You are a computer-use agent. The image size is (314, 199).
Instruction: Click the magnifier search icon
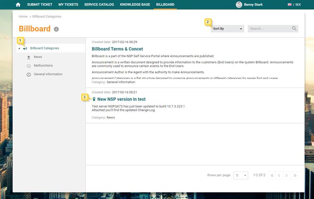pyautogui.click(x=294, y=28)
